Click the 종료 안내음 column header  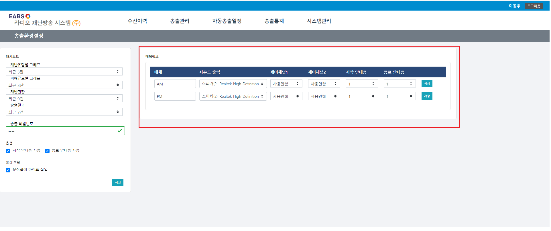click(x=394, y=72)
